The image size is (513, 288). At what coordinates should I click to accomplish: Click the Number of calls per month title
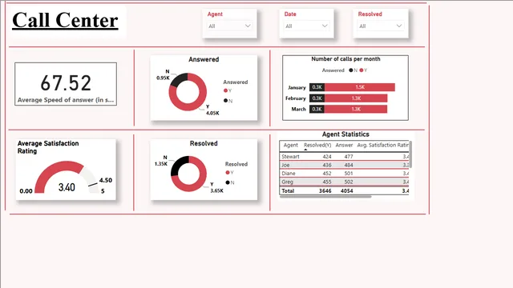[345, 59]
